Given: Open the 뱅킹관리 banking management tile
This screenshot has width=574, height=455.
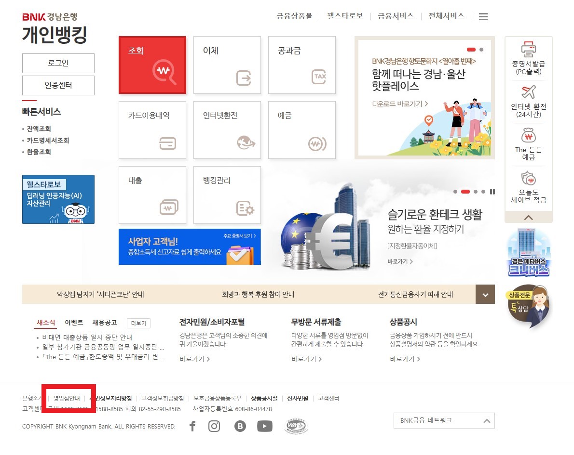Looking at the screenshot, I should pyautogui.click(x=227, y=195).
